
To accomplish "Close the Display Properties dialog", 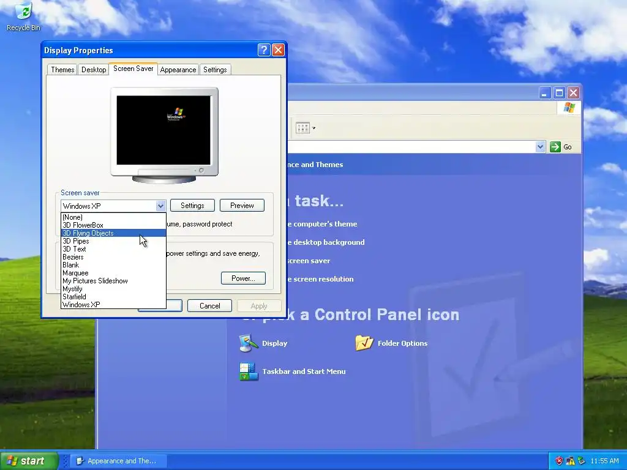I will tap(278, 50).
